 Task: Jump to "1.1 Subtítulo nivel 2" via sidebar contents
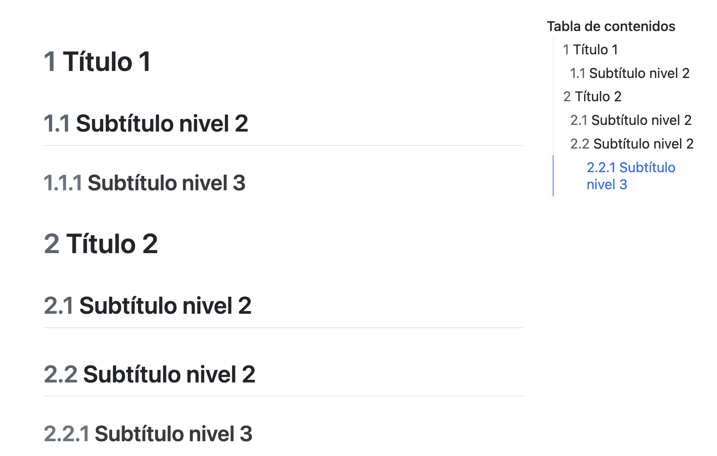(630, 73)
